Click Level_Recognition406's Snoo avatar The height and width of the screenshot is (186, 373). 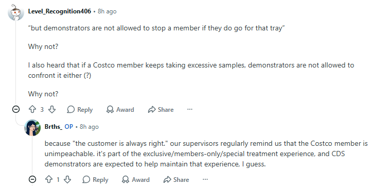pos(16,12)
